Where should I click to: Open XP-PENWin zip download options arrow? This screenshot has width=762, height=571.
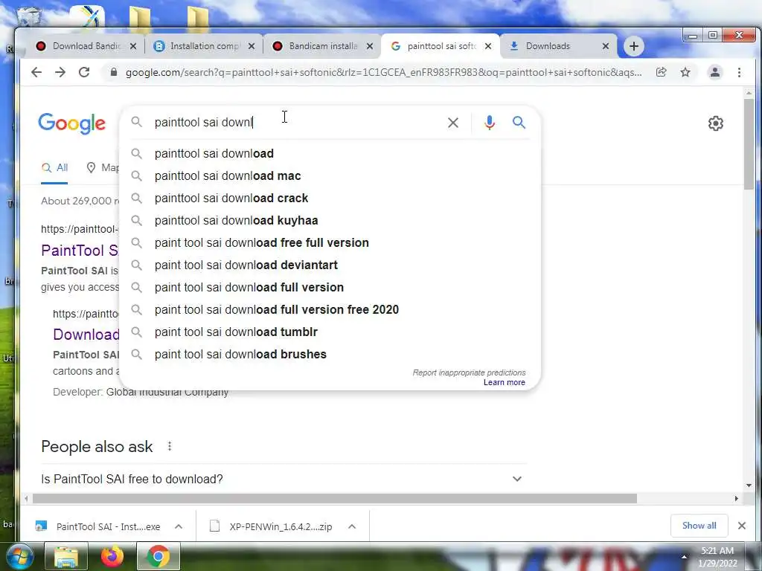[352, 526]
